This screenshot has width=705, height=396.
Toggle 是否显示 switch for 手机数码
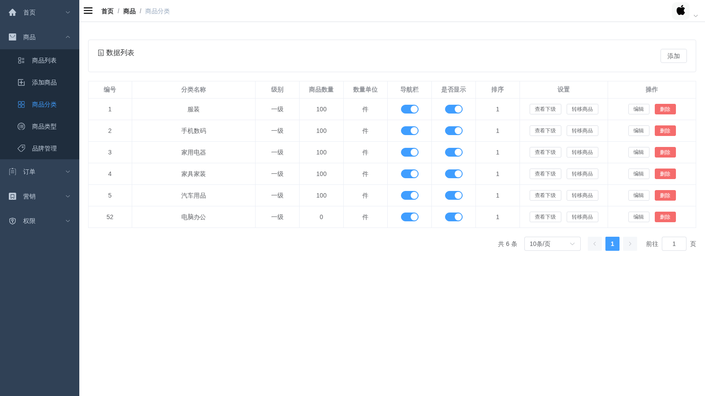coord(454,131)
